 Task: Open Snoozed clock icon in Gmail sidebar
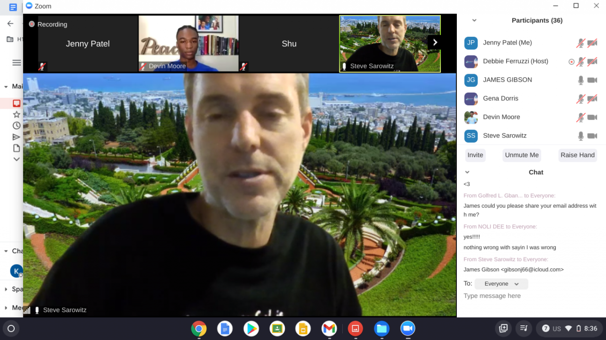tap(17, 126)
